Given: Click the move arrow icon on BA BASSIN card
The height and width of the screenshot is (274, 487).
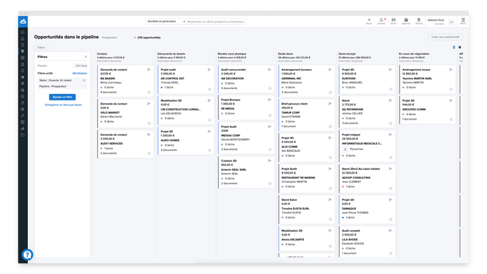Looking at the screenshot, I should click(x=149, y=70).
